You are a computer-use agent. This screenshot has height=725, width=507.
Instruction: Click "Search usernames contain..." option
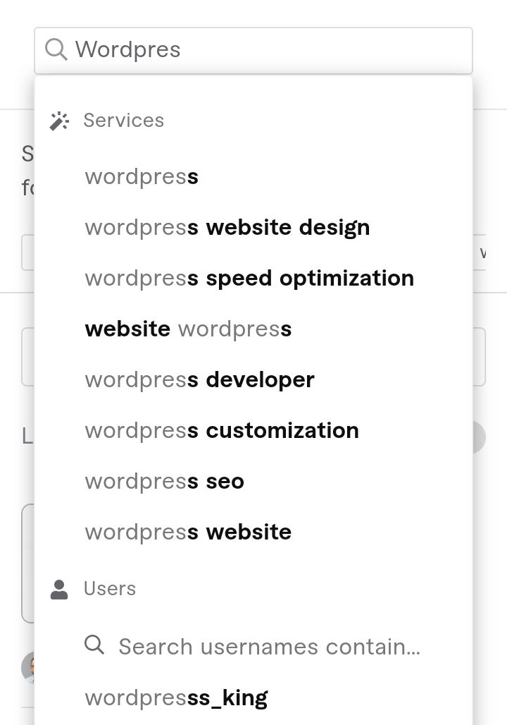pos(269,647)
